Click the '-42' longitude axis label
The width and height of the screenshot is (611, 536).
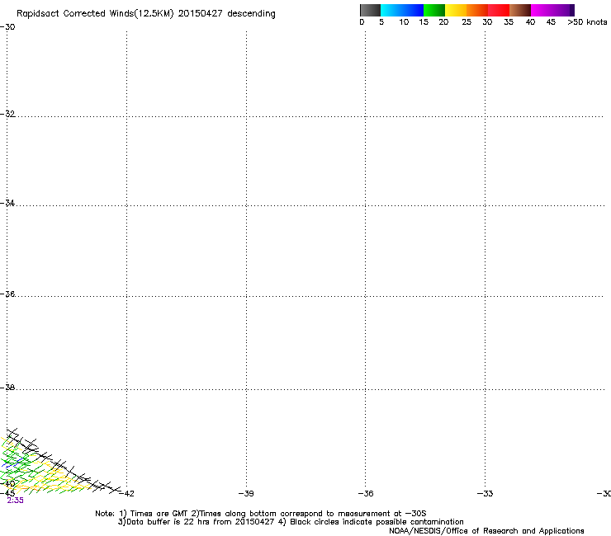pos(126,494)
